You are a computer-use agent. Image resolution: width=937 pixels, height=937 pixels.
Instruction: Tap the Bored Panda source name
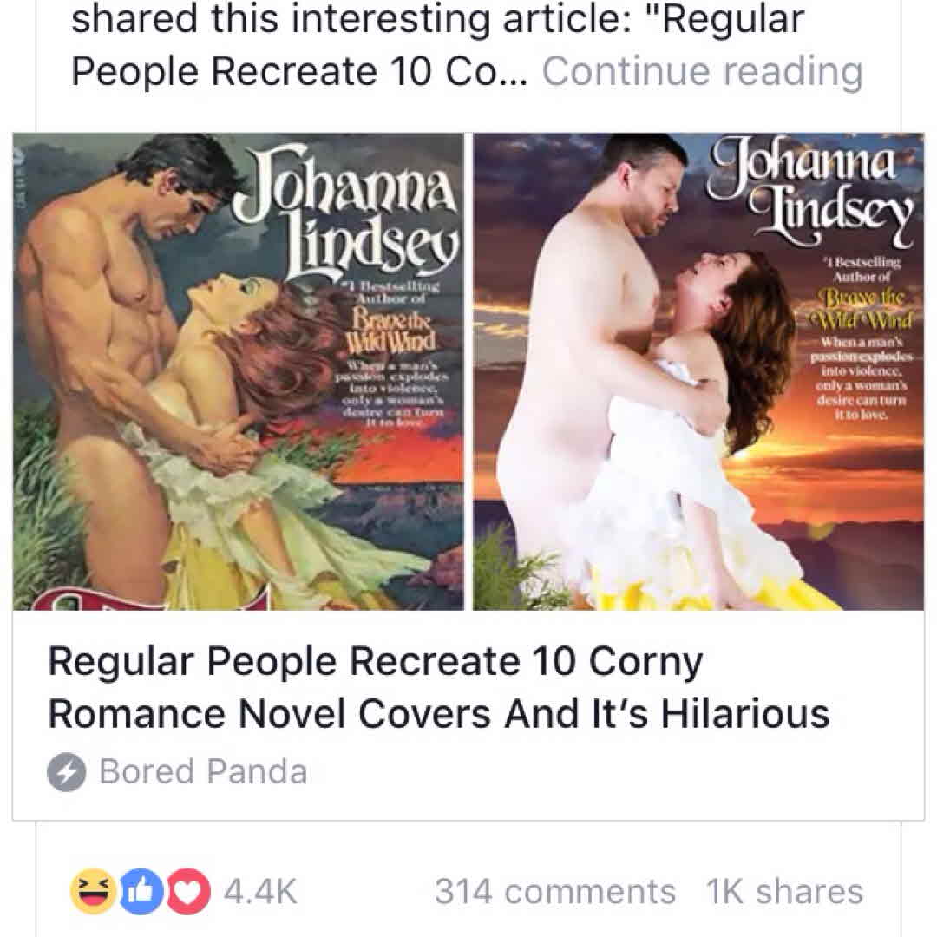click(203, 771)
